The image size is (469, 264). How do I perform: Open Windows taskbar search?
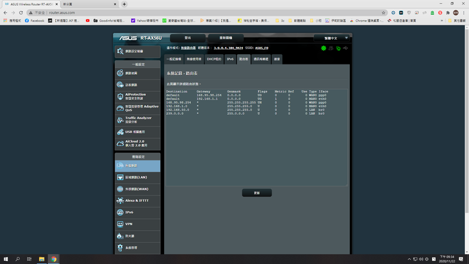pos(18,259)
